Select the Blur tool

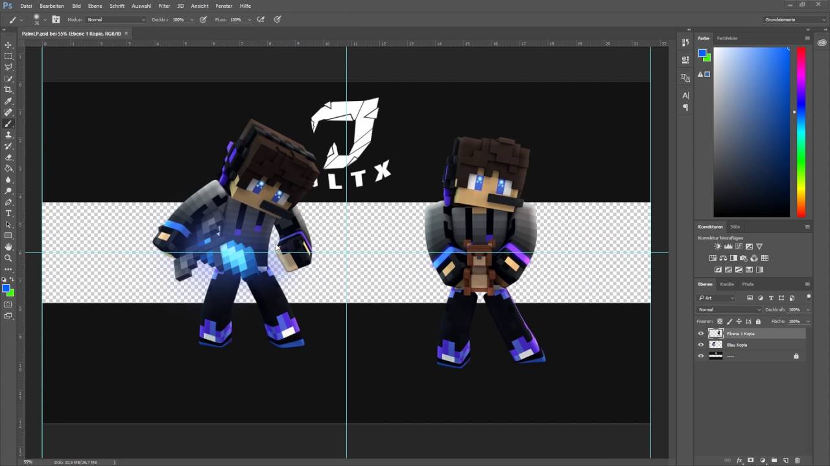(x=8, y=179)
